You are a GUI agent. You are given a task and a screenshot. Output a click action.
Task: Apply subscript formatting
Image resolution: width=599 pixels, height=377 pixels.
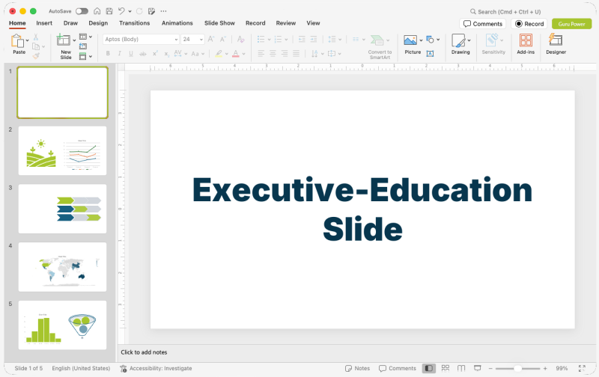[x=166, y=54]
